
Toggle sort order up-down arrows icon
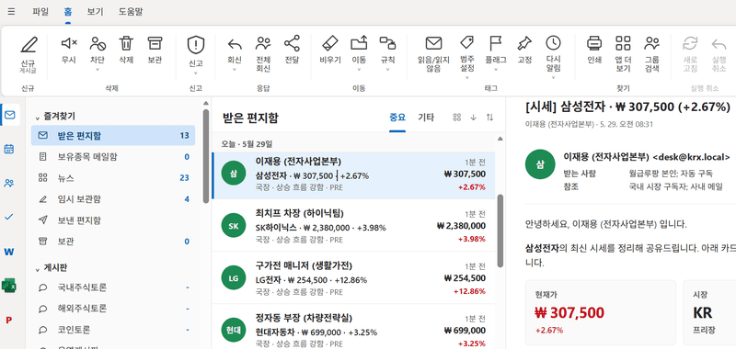click(x=489, y=118)
